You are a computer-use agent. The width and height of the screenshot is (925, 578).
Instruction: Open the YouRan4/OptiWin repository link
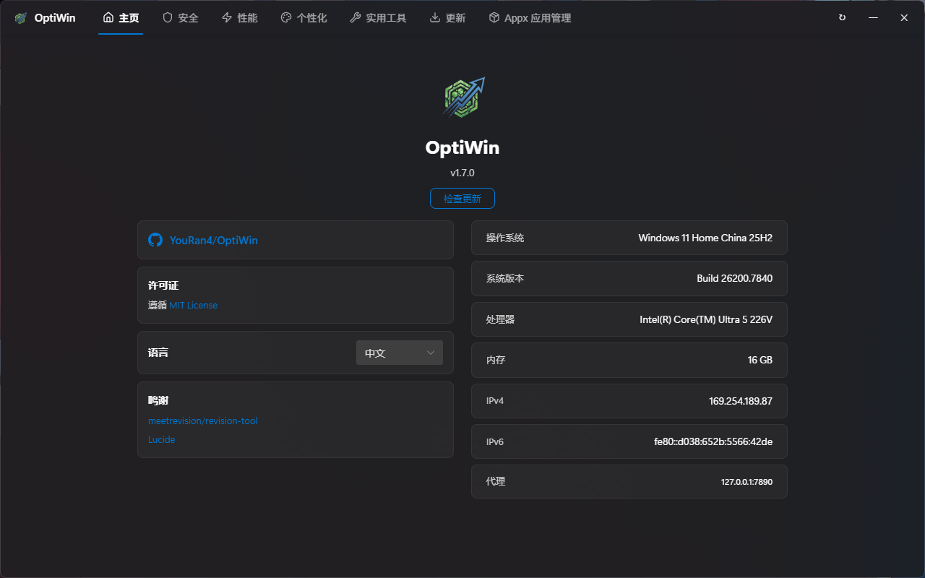click(x=213, y=240)
